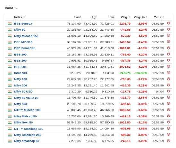
Task: Click the clock icon in Nifty Smallcap 250 row
Action: [x=168, y=134]
